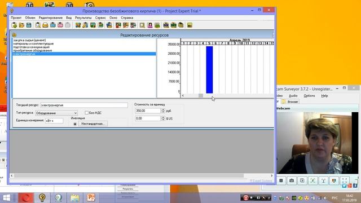Click the chart scrollbar left arrow

point(183,95)
